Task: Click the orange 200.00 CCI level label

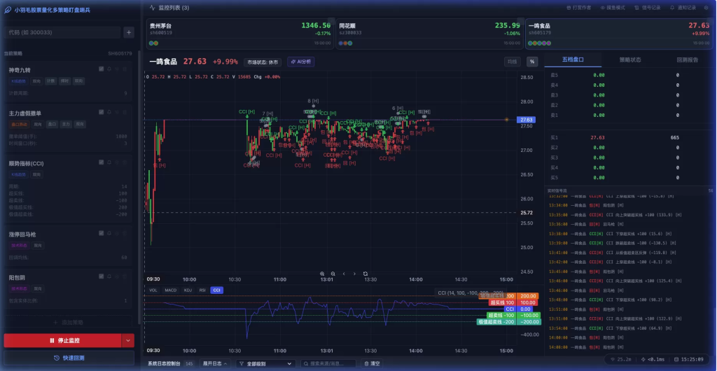Action: [x=528, y=296]
